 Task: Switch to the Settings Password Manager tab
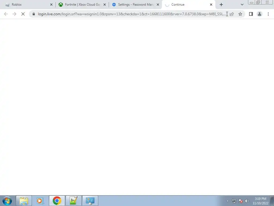pyautogui.click(x=135, y=5)
